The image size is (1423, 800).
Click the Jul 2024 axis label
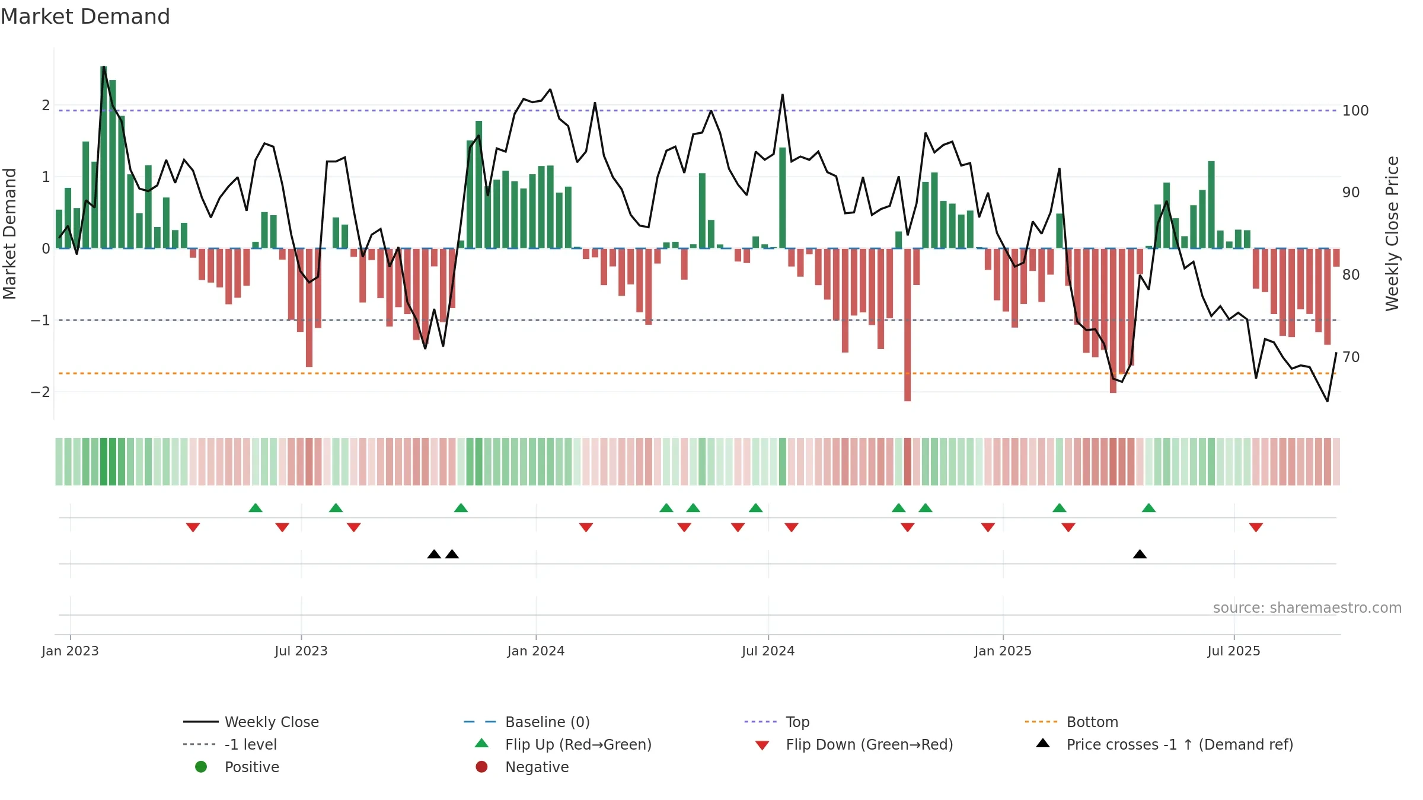pyautogui.click(x=768, y=651)
